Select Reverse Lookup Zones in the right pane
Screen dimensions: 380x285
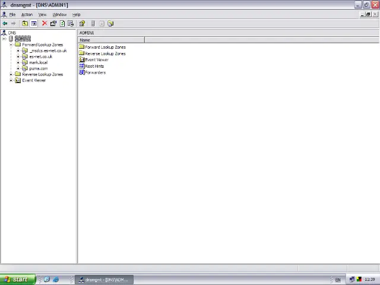(x=105, y=53)
